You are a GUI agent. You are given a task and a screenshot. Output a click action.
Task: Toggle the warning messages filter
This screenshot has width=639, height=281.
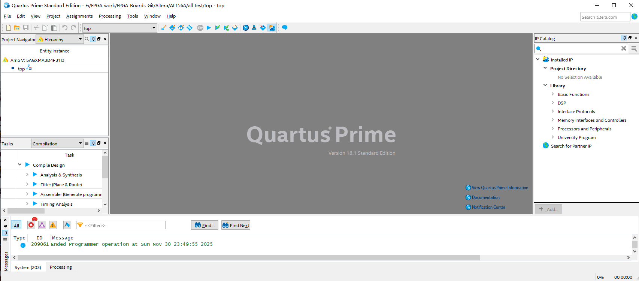pyautogui.click(x=53, y=225)
